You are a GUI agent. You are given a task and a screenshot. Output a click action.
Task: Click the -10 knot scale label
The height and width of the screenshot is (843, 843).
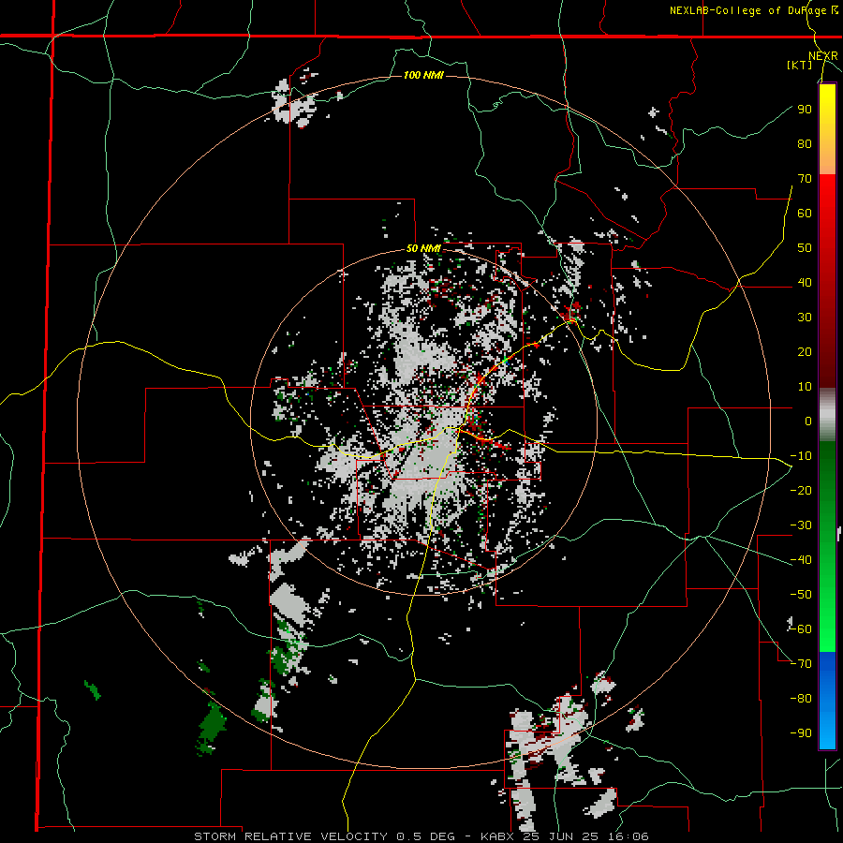[801, 456]
